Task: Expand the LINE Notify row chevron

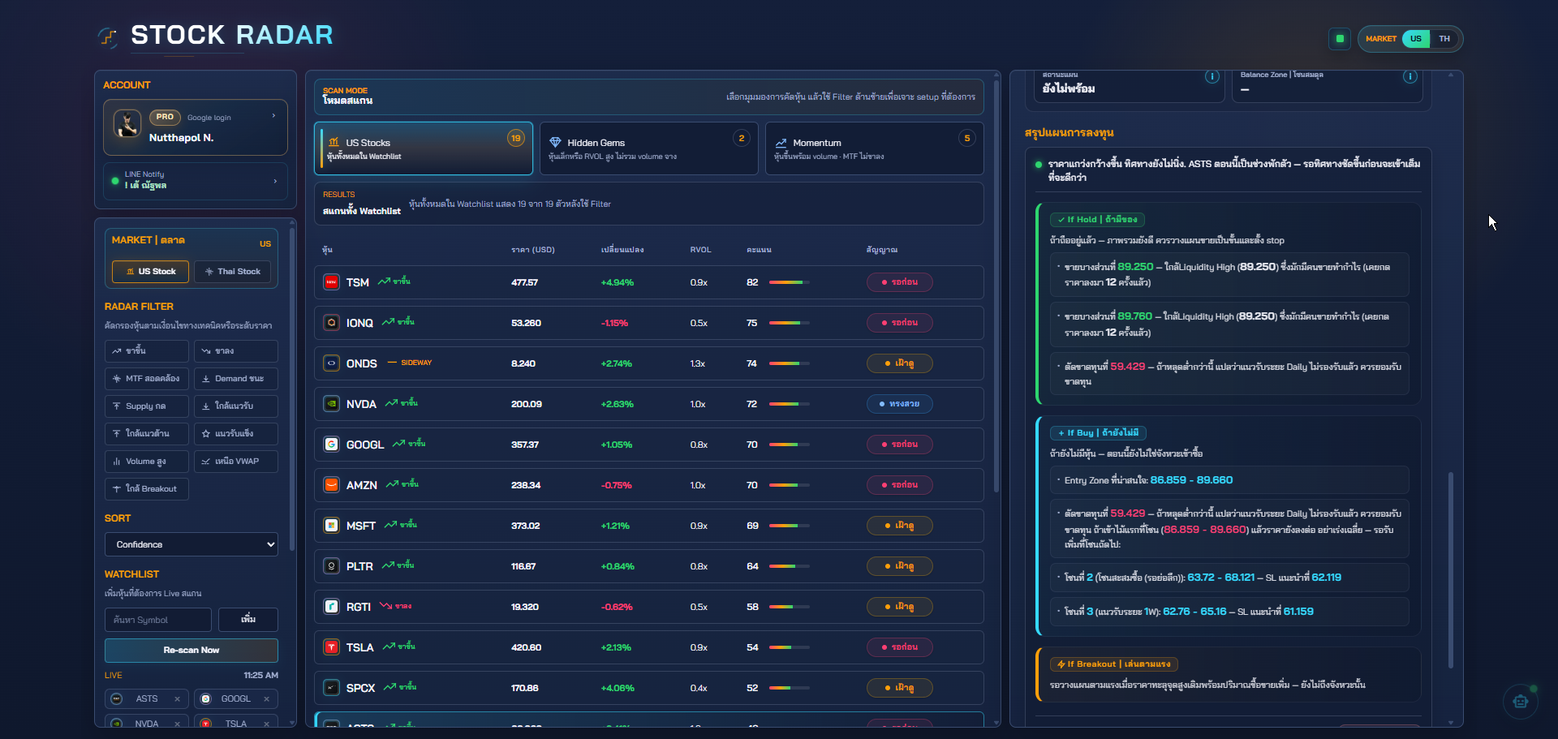Action: click(275, 181)
